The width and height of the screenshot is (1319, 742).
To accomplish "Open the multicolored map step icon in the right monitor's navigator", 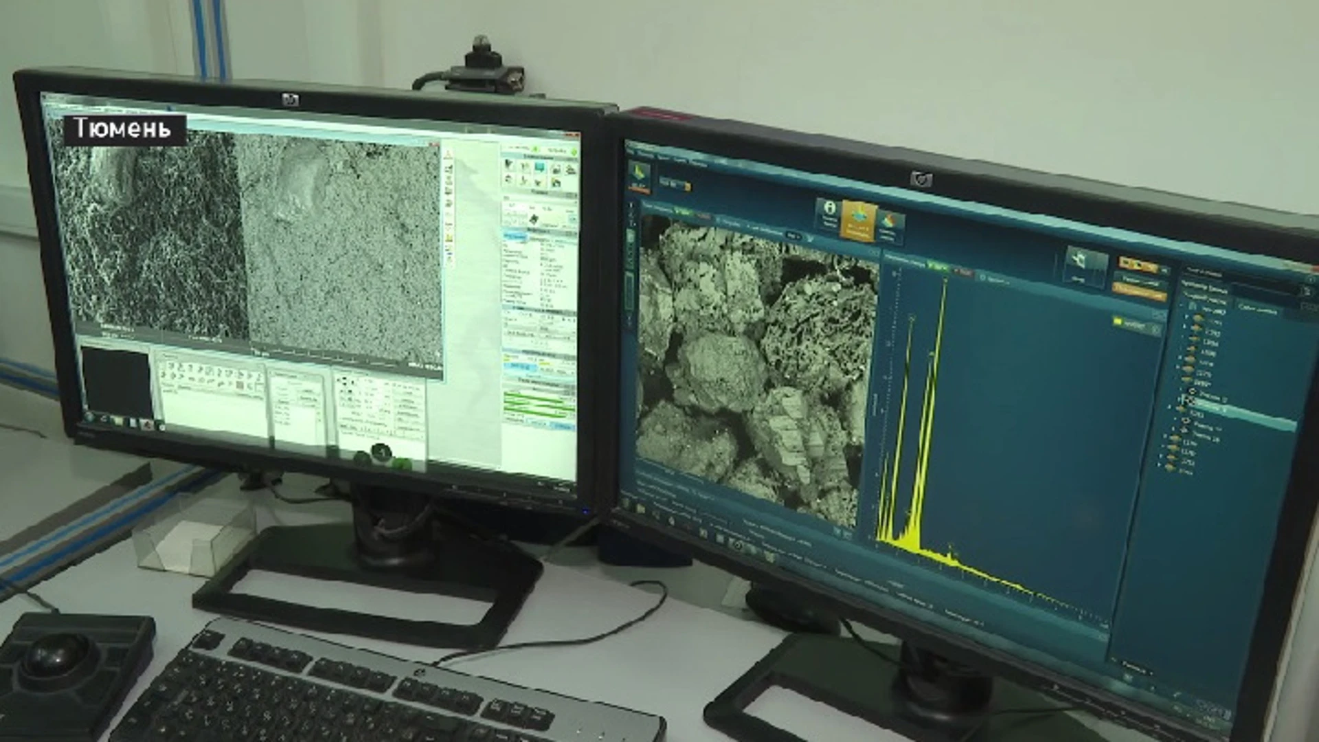I will (890, 227).
